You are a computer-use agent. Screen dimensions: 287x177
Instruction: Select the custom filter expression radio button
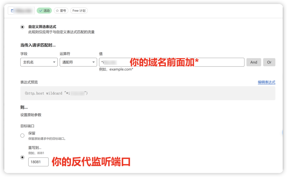(x=22, y=27)
